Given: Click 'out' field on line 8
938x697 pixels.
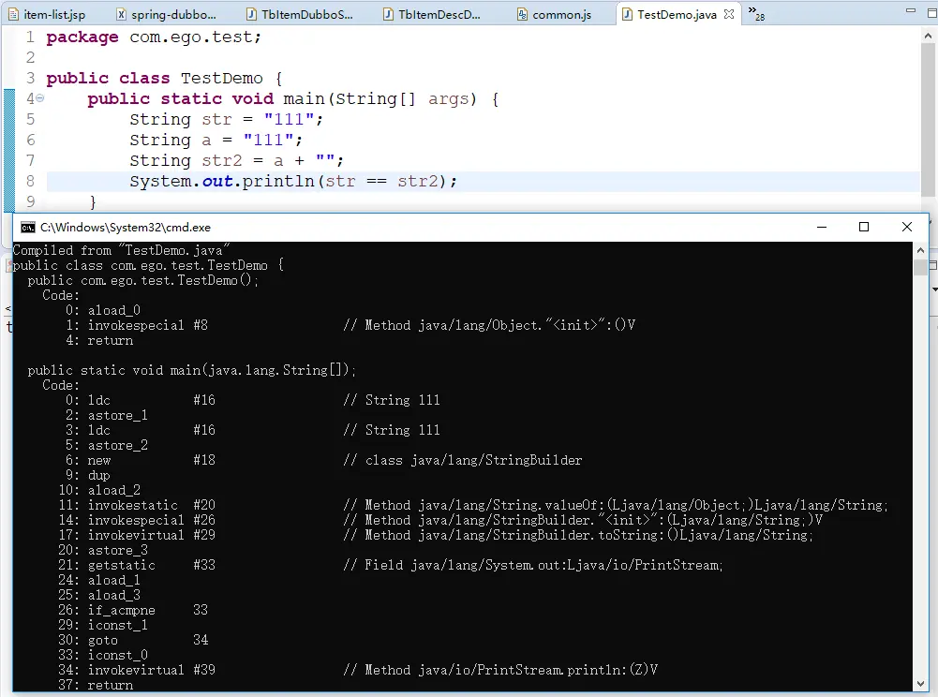Looking at the screenshot, I should (217, 182).
